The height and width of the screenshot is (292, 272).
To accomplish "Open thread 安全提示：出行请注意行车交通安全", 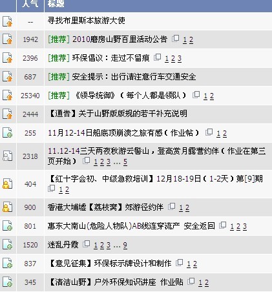I will (x=134, y=77).
